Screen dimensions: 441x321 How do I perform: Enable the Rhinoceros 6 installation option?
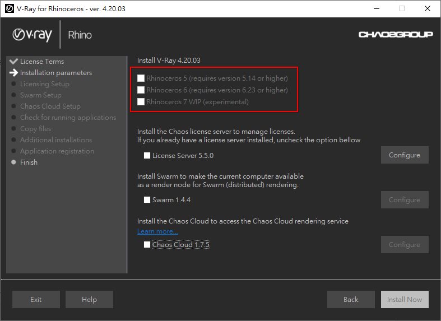tap(141, 90)
